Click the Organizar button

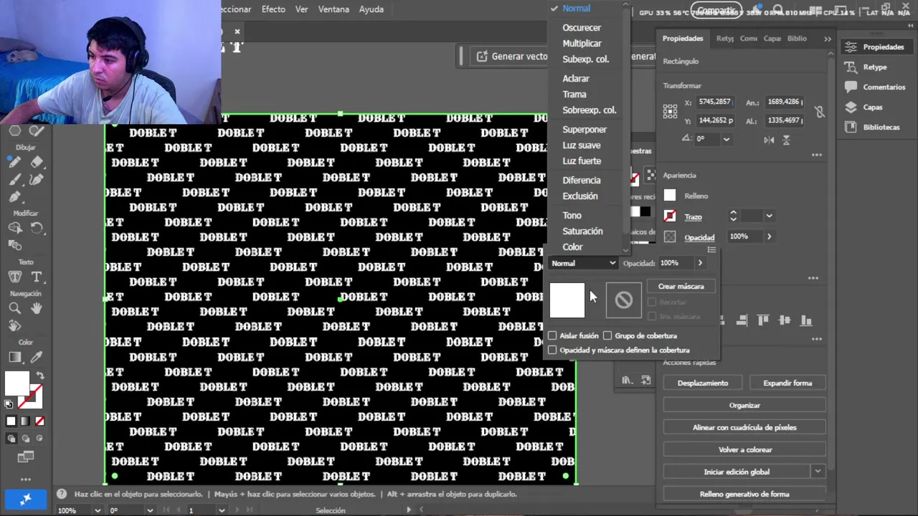pyautogui.click(x=744, y=406)
